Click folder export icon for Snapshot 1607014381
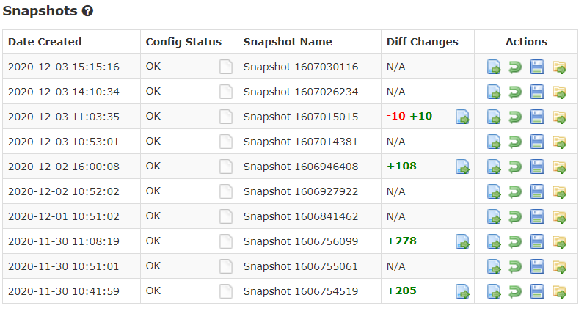This screenshot has height=314, width=587. pos(559,142)
